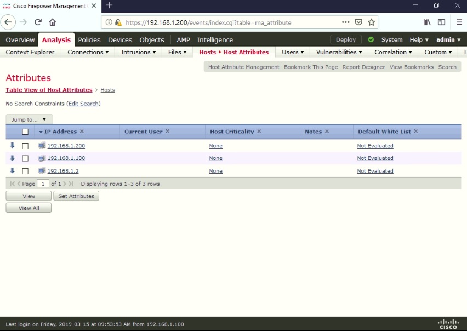Switch to the Devices tab

(119, 40)
